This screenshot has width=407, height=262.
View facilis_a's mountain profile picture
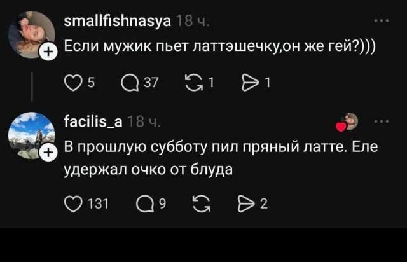pyautogui.click(x=30, y=134)
